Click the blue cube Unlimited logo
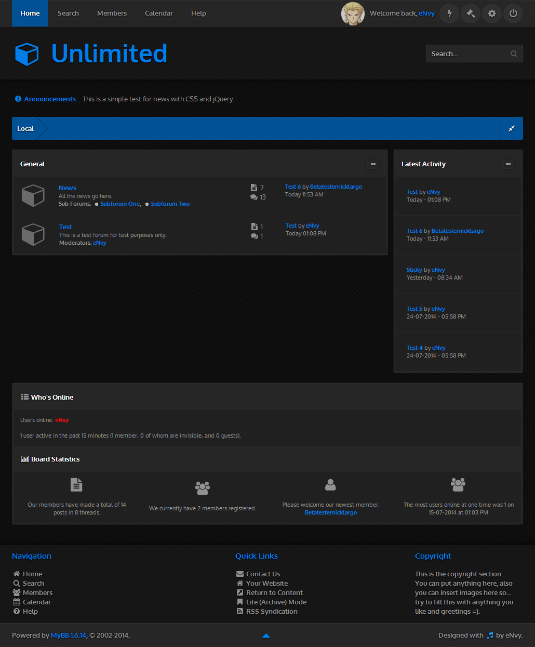Viewport: 535px width, 647px height. pos(27,54)
